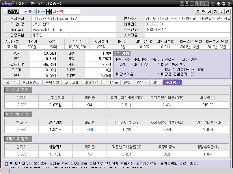
Task: Click the stock code up/down stepper
Action: 30,12
